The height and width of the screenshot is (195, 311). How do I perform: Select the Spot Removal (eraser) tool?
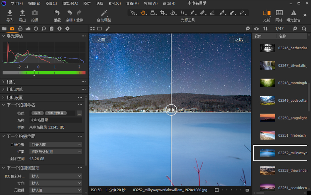click(213, 13)
